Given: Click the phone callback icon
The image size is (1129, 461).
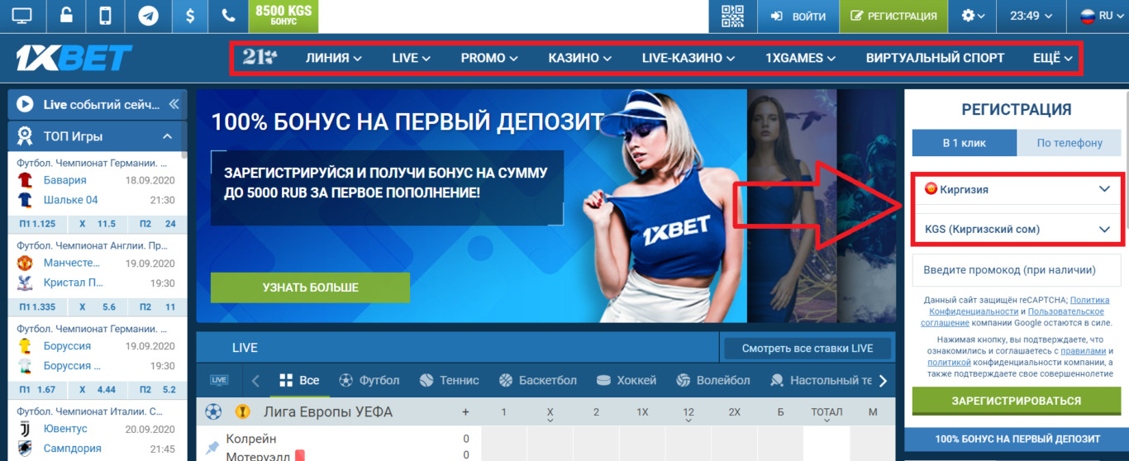Looking at the screenshot, I should tap(229, 16).
